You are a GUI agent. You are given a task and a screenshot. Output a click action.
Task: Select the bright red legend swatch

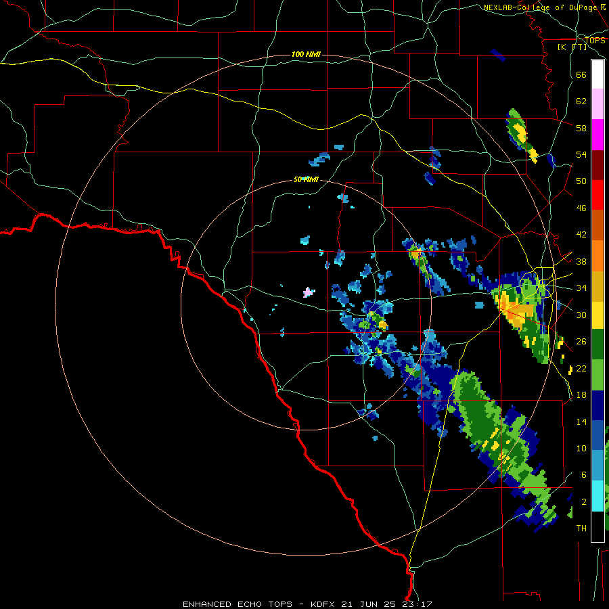click(x=597, y=196)
